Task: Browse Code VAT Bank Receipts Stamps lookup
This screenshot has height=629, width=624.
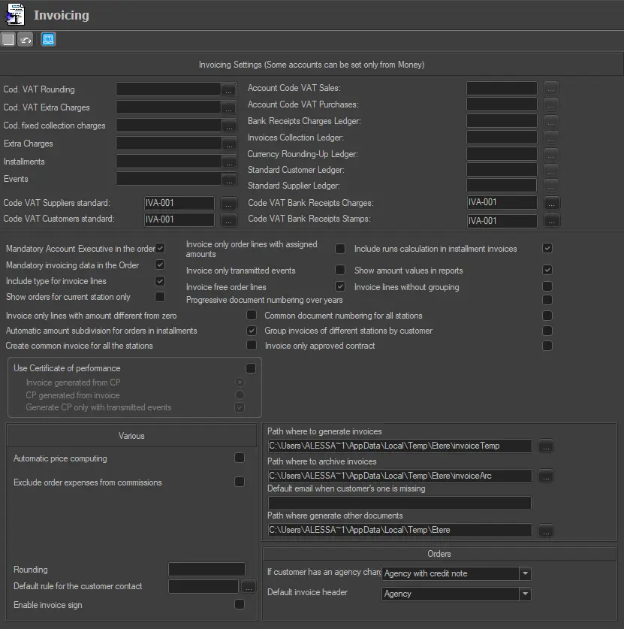Action: click(x=551, y=221)
